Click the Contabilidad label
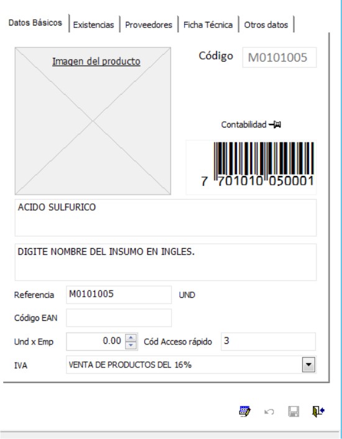Image resolution: width=342 pixels, height=439 pixels. click(244, 124)
